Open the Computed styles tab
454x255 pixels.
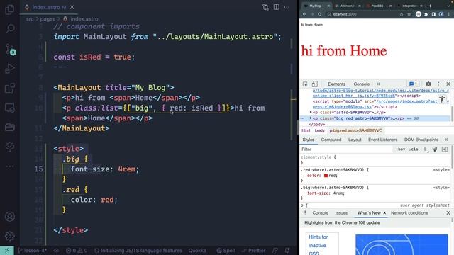point(331,140)
